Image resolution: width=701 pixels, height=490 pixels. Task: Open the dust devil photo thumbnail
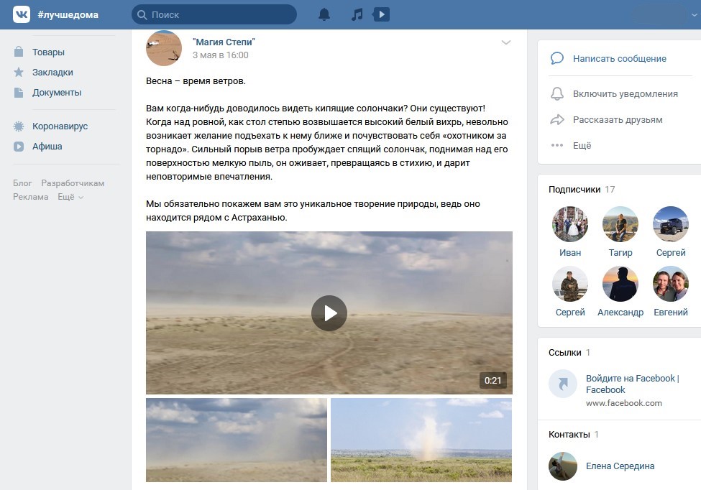tap(421, 440)
